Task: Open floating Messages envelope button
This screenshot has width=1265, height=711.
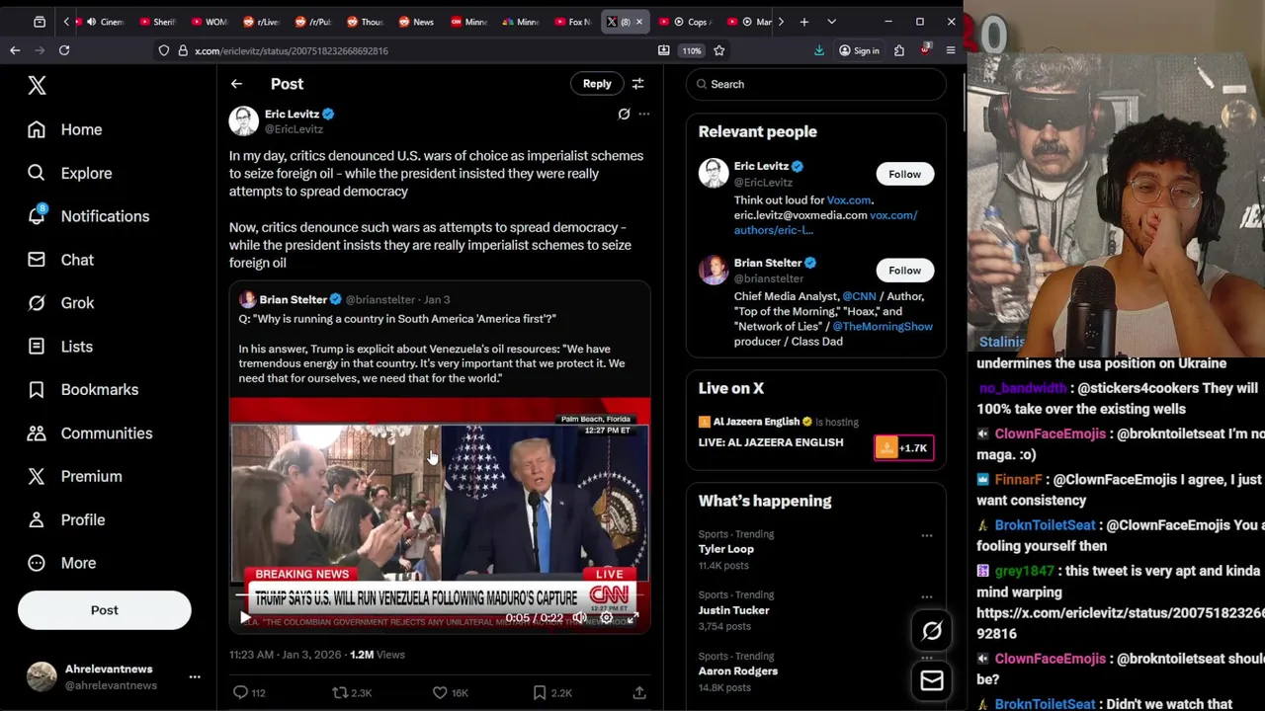Action: (932, 680)
